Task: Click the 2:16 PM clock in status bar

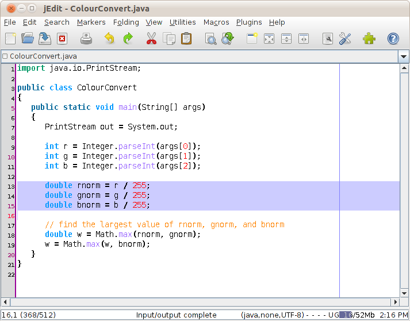Action: [x=394, y=315]
